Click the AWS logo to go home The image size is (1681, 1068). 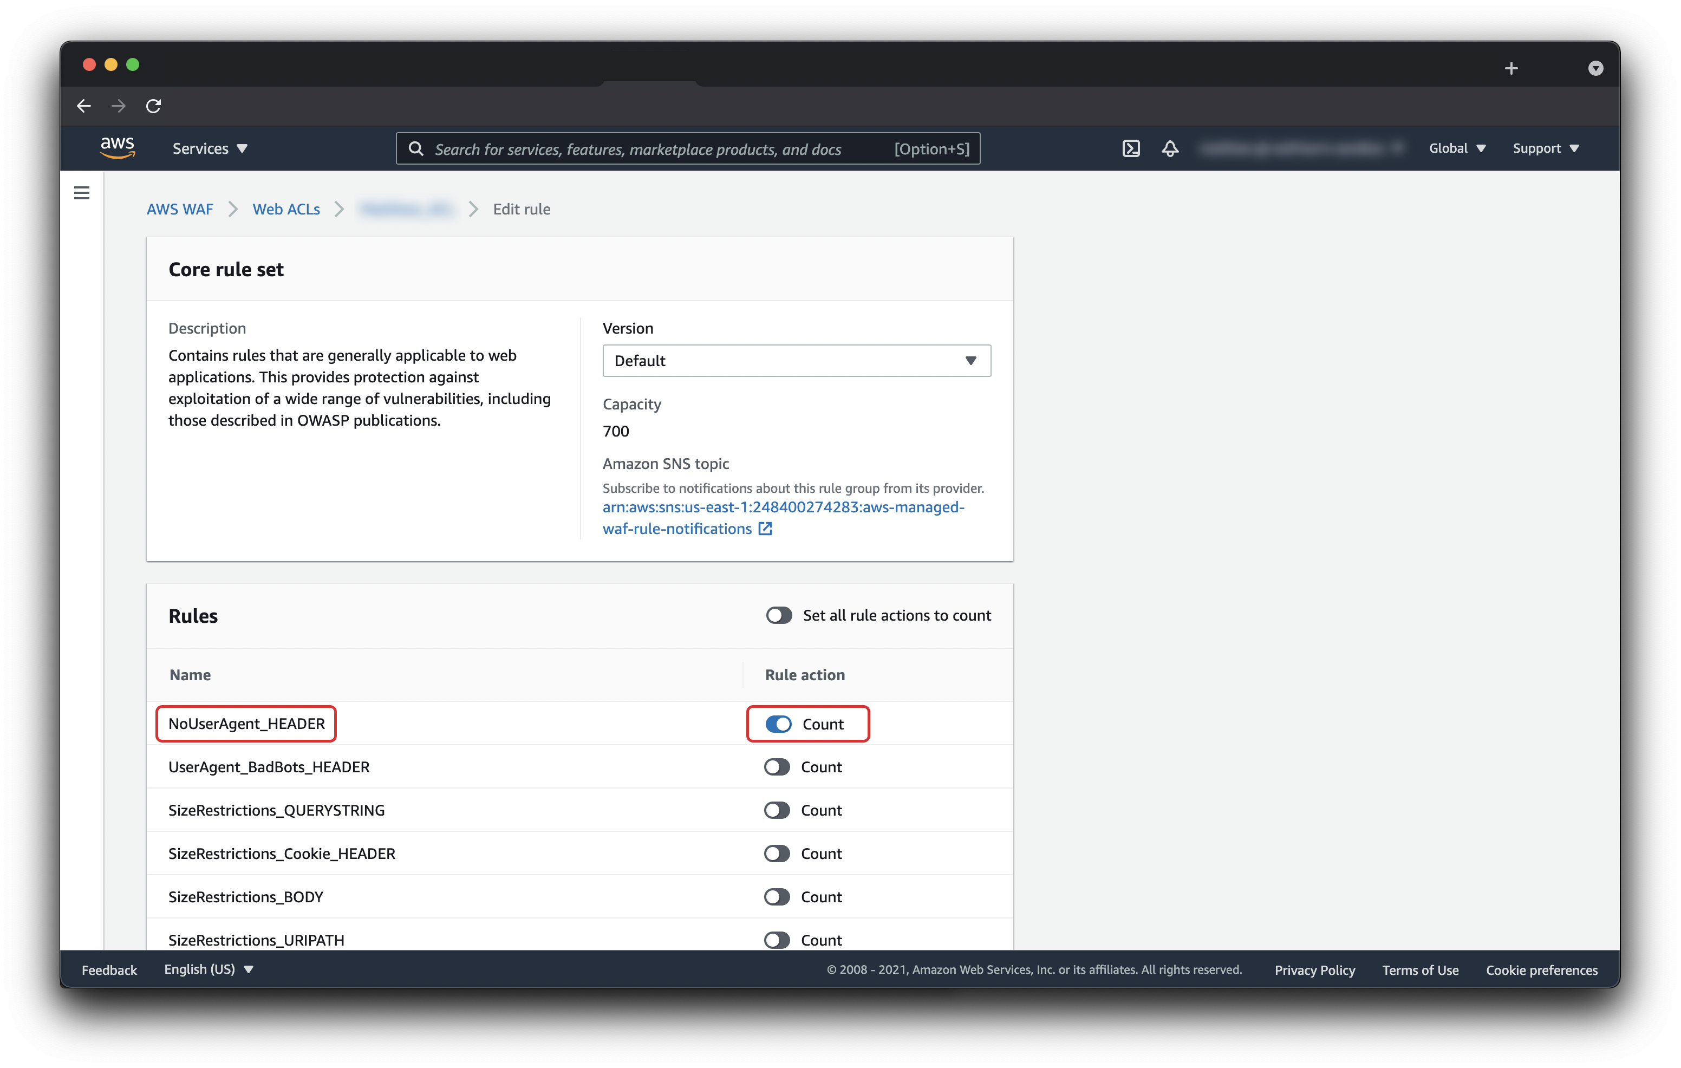[x=118, y=148]
